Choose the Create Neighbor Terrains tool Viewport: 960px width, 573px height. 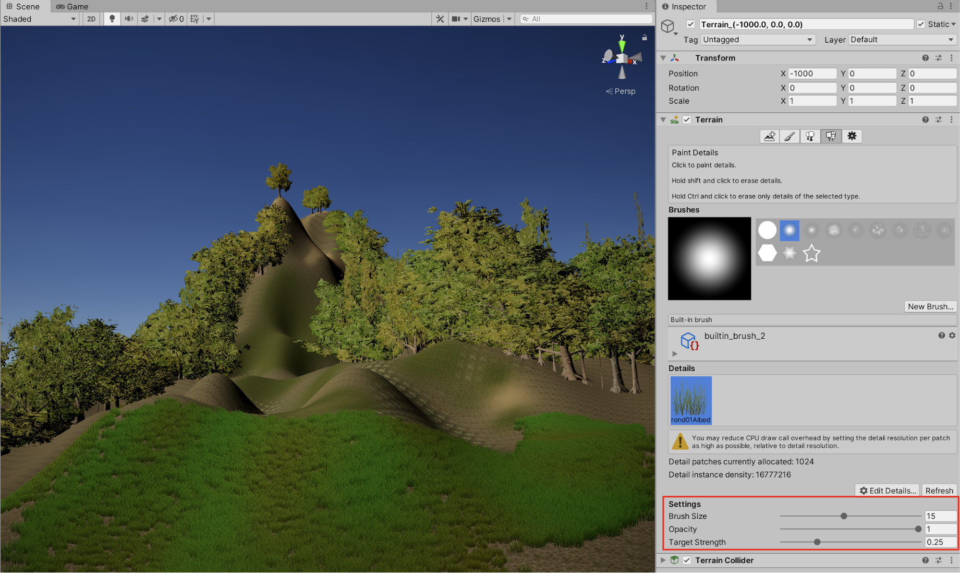pyautogui.click(x=769, y=136)
